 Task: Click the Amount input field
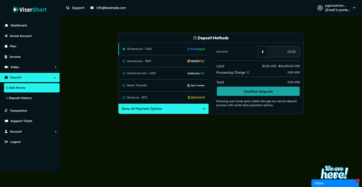pos(283,52)
